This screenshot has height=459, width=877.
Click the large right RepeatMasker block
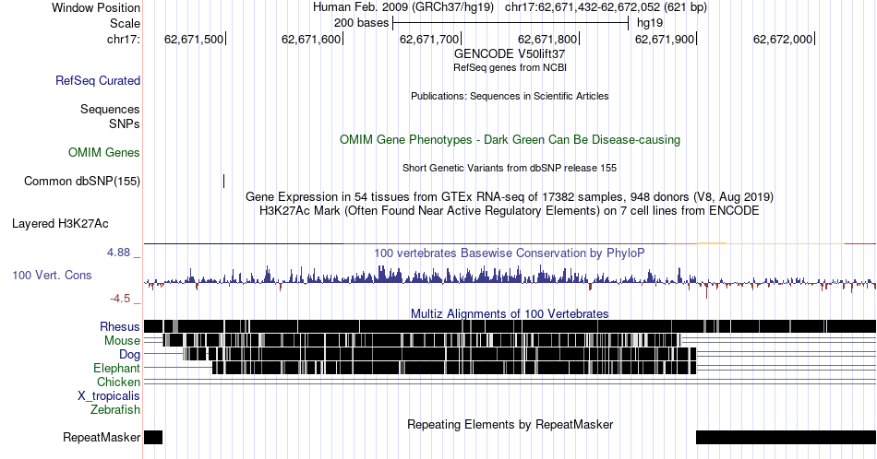point(786,437)
